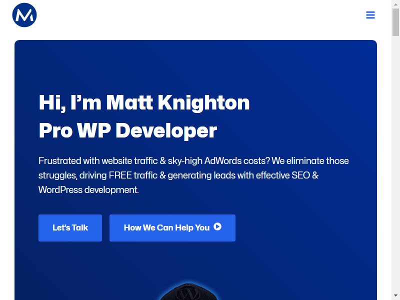Screen dimensions: 400x300
Task: Click the WordPress cap image
Action: pos(188,291)
